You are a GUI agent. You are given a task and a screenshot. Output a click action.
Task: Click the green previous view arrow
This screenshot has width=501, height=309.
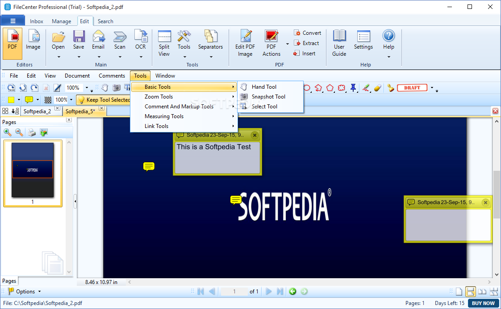click(292, 292)
